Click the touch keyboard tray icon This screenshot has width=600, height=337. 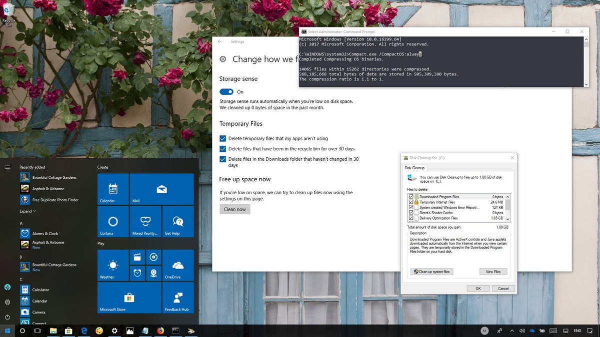554,331
